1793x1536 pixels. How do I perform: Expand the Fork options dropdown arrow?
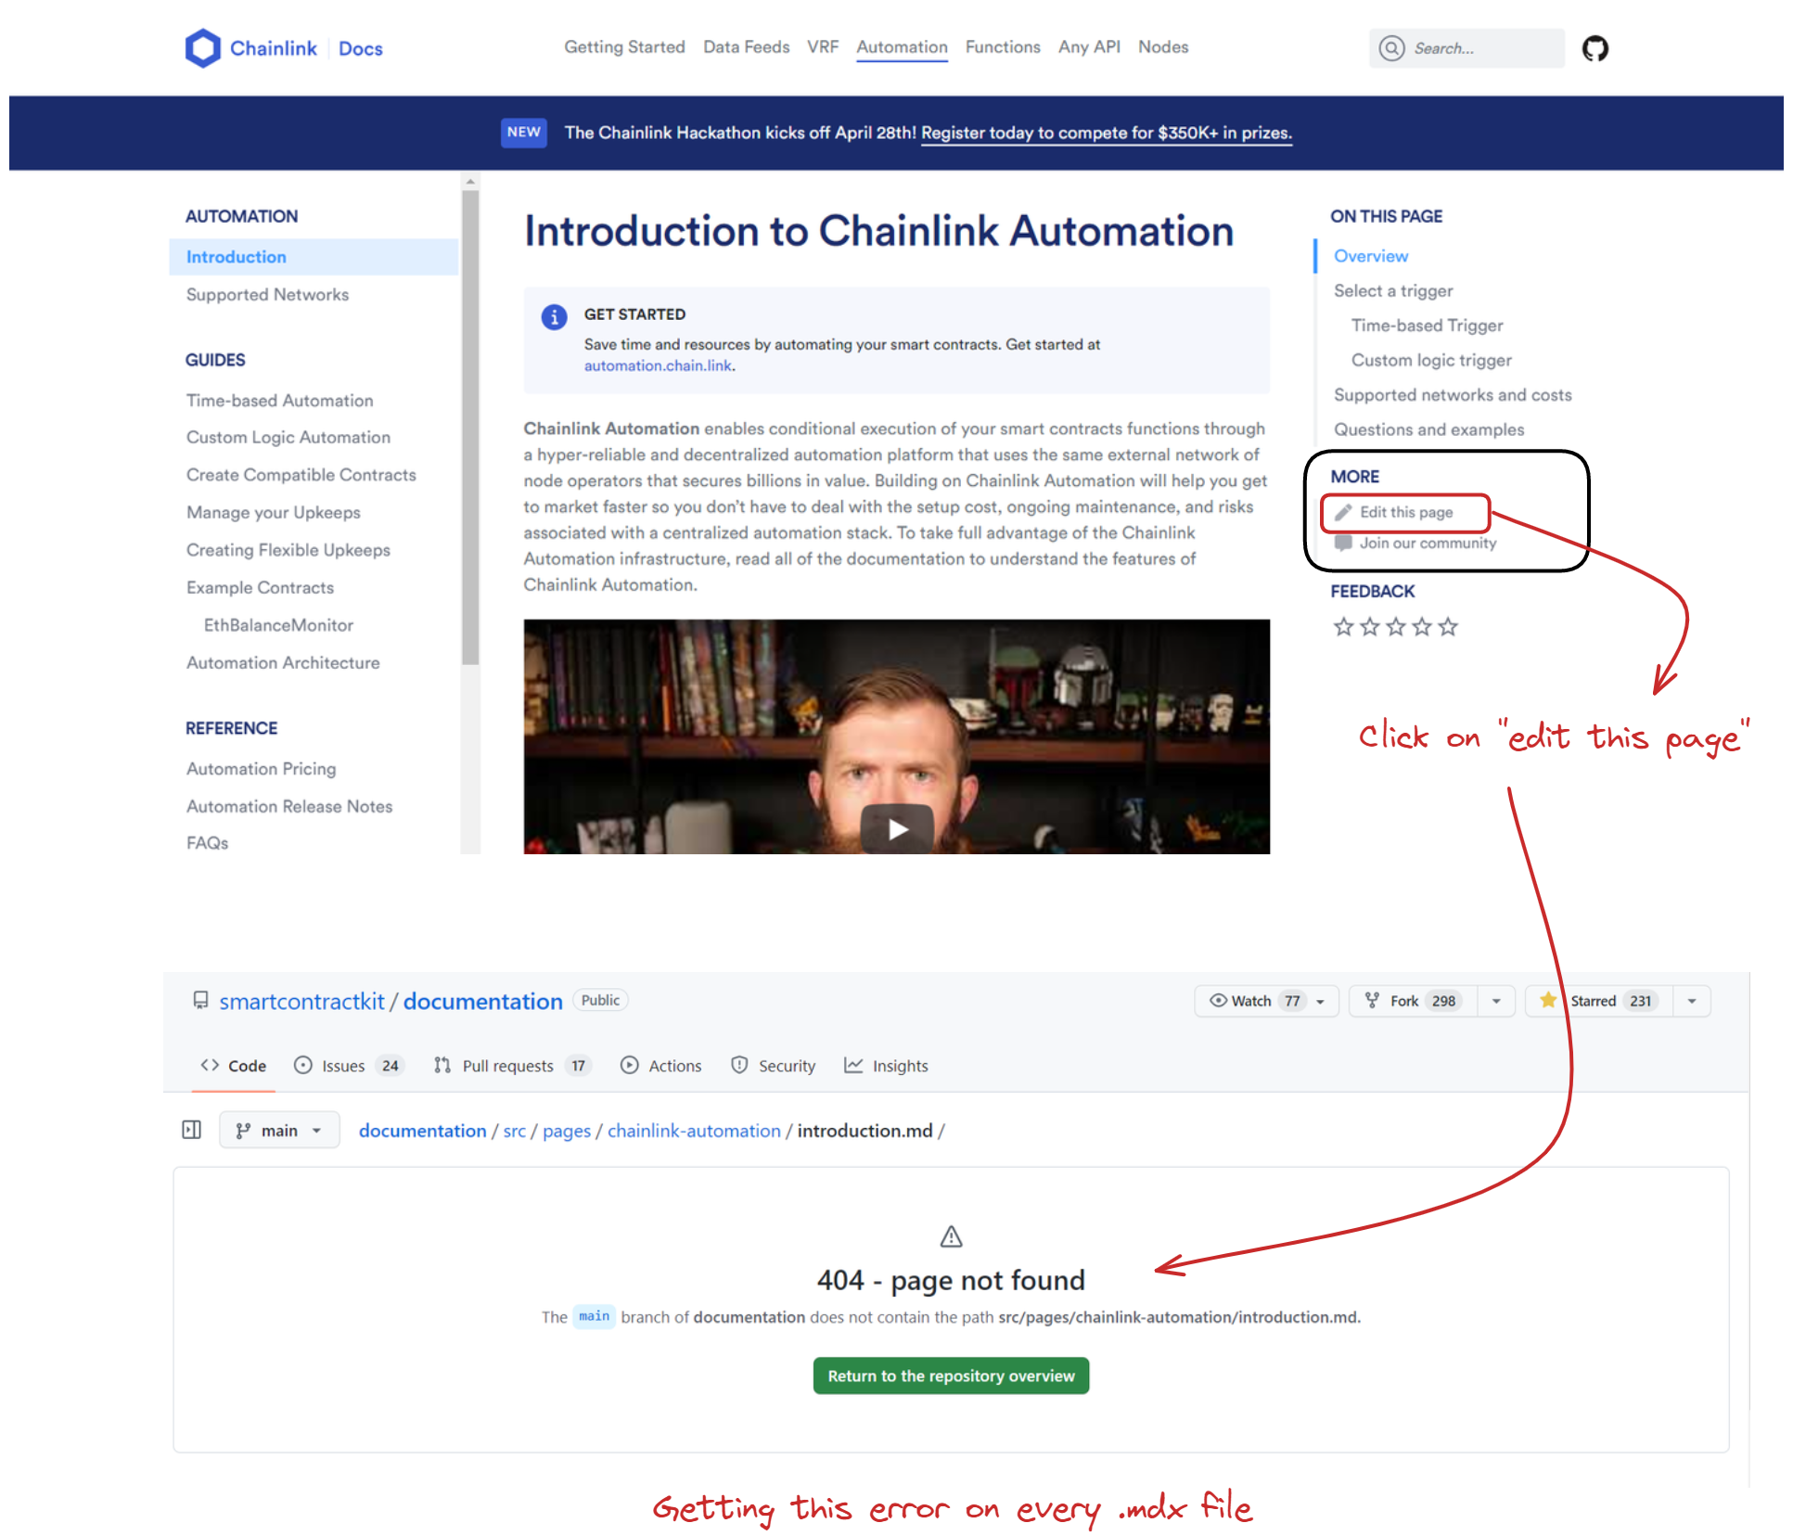(1495, 1001)
